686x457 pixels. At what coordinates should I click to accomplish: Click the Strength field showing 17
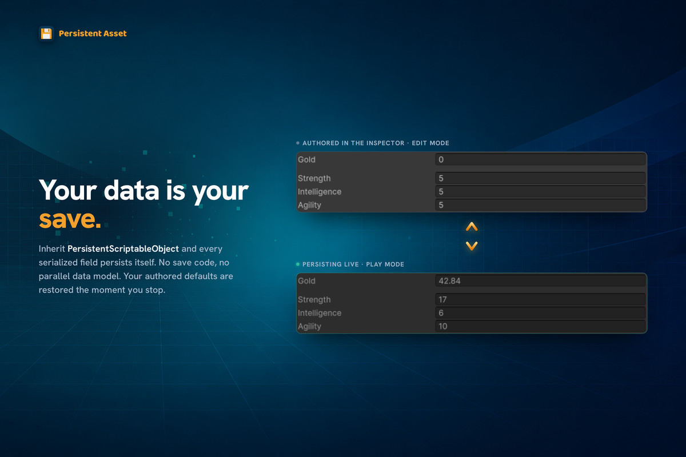540,299
